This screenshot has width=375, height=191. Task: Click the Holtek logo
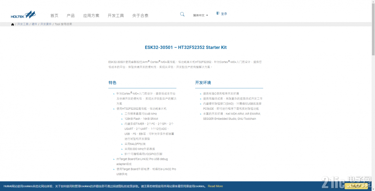click(23, 15)
